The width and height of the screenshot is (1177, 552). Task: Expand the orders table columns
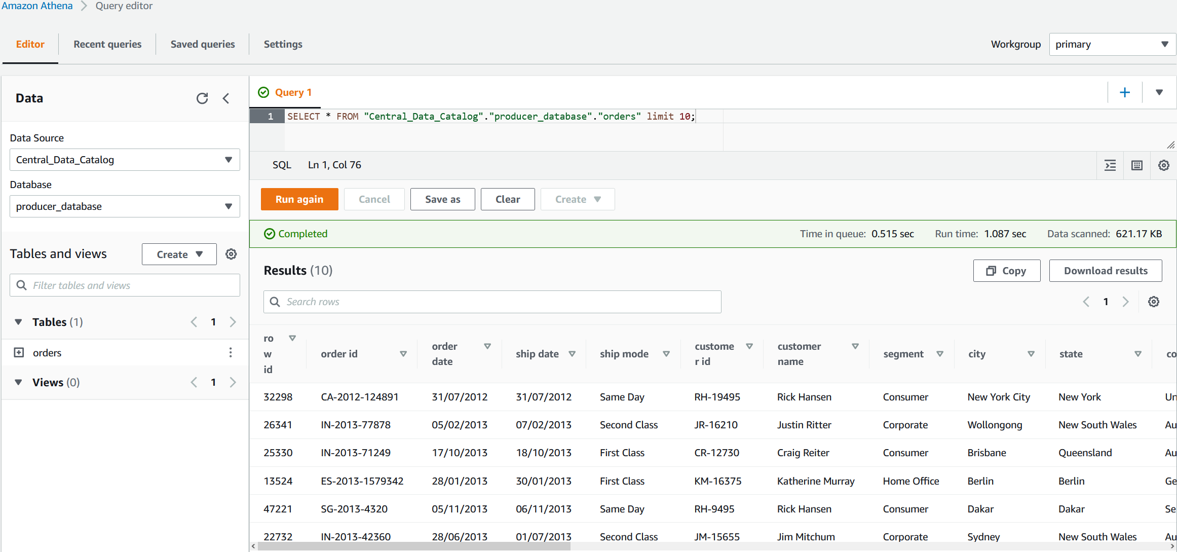tap(19, 352)
